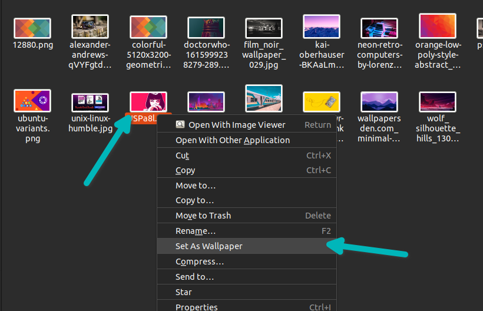Click the alexander-andrews-qVYFgtd… file name

90,55
